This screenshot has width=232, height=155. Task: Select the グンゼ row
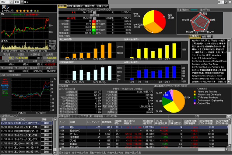143,141
